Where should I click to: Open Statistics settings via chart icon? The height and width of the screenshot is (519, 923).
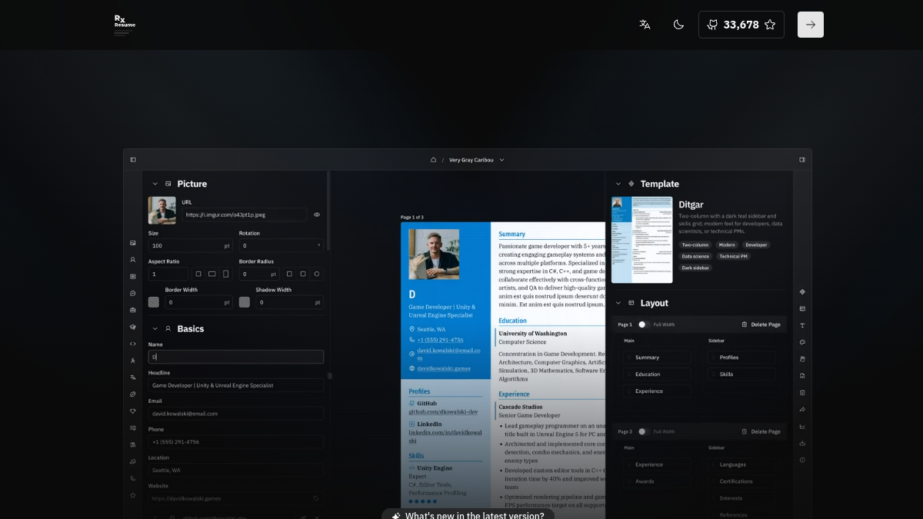pos(802,426)
